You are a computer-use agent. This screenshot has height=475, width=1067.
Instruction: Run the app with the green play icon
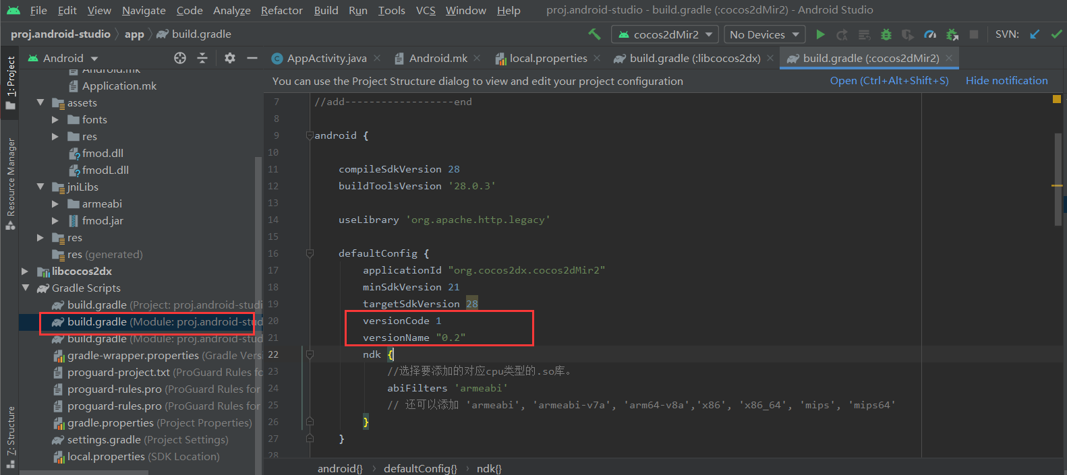coord(820,34)
